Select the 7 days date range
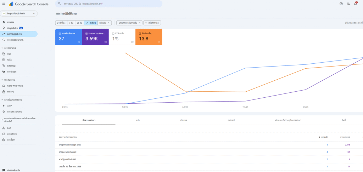Image resolution: width=363 pixels, height=172 pixels. pyautogui.click(x=71, y=23)
